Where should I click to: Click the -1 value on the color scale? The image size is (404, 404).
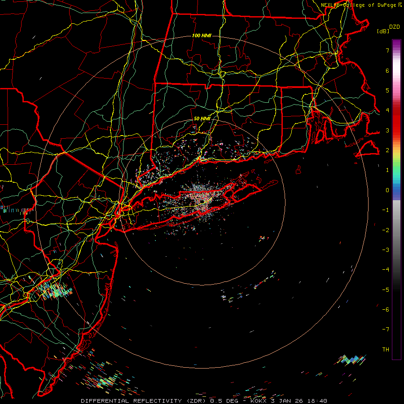386,210
